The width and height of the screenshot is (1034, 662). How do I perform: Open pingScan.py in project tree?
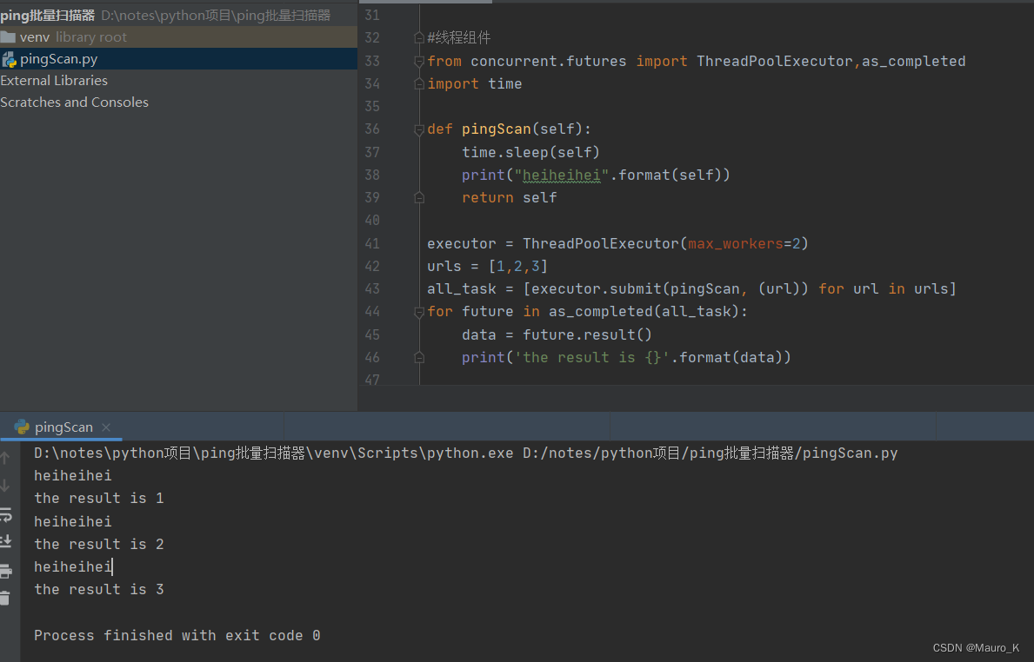[178, 58]
